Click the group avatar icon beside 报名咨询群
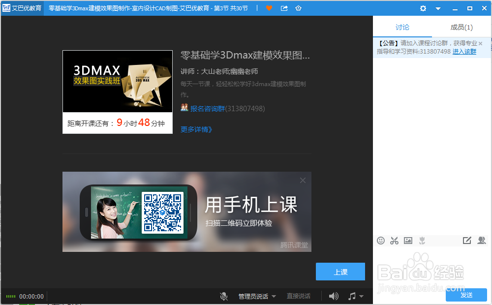Screen dimensions: 492x305 coord(184,108)
